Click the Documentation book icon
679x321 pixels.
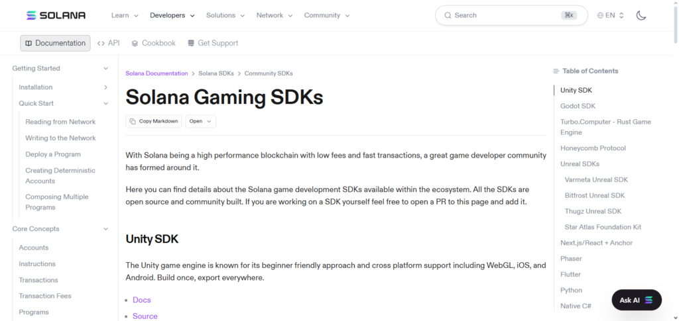[29, 43]
